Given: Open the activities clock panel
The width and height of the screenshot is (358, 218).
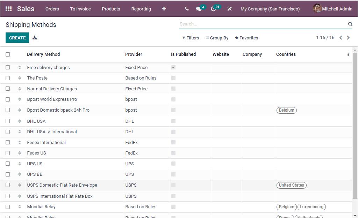Looking at the screenshot, I should pyautogui.click(x=213, y=9).
